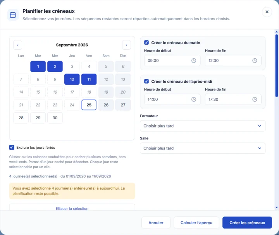The height and width of the screenshot is (235, 279).
Task: Edit the afternoon Heure de fin 17:30 field
Action: tap(233, 99)
